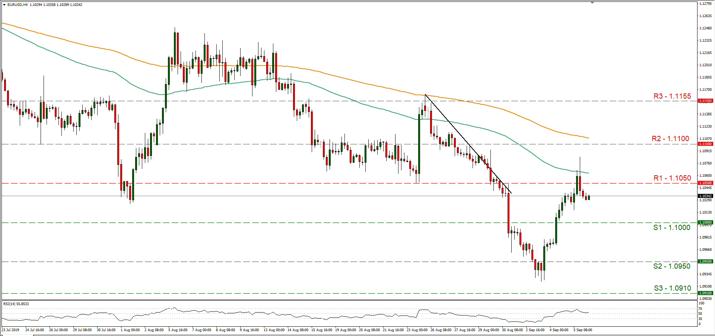Click the 2 Sep 16:00 time label

pos(535,330)
